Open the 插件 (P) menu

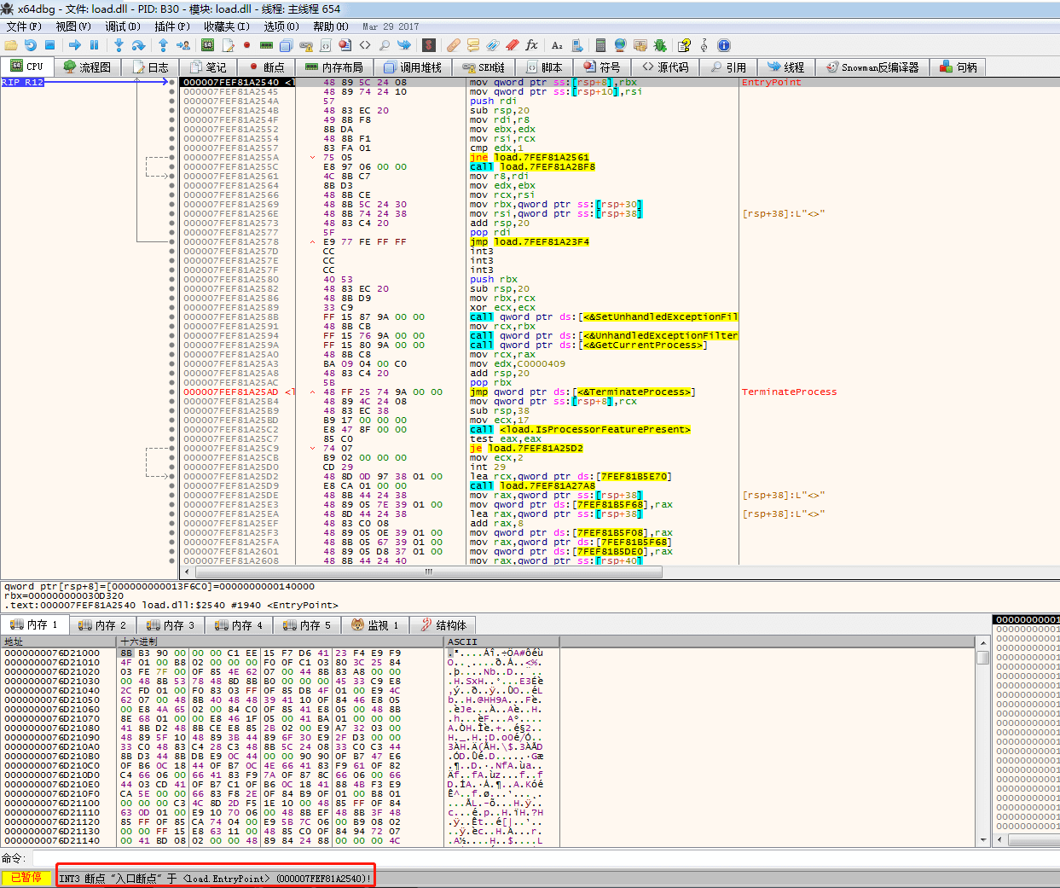pos(172,26)
